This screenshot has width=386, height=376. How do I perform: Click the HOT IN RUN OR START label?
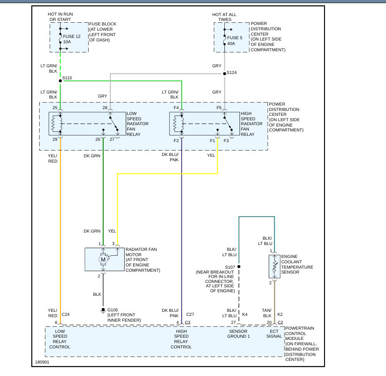[60, 17]
